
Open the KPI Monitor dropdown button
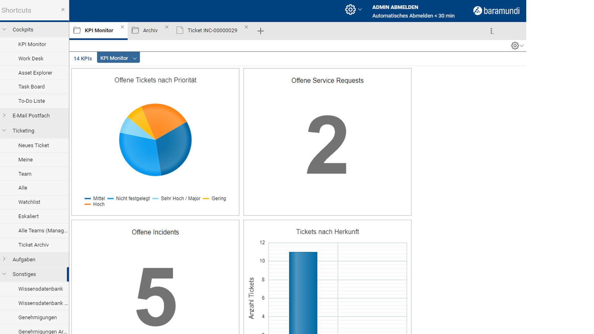tap(118, 58)
